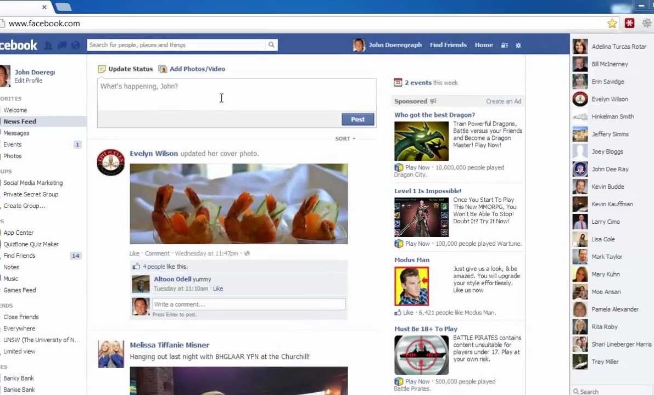This screenshot has height=395, width=654.
Task: Click the Post button
Action: (x=357, y=119)
